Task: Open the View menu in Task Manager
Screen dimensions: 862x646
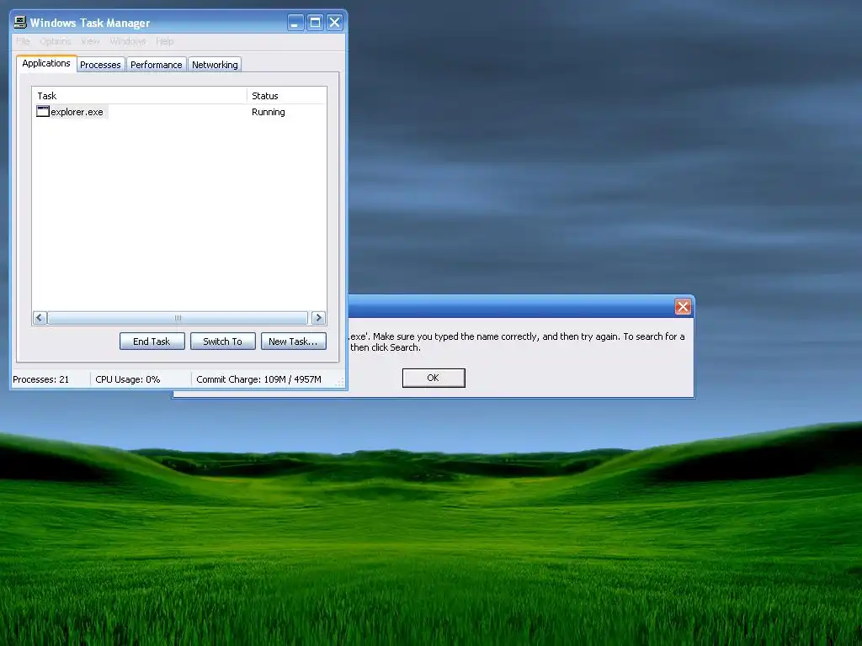Action: (90, 41)
